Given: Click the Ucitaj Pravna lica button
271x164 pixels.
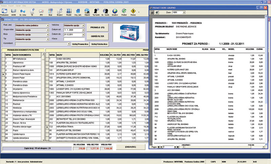Looking at the screenshot, I should click(x=80, y=44).
